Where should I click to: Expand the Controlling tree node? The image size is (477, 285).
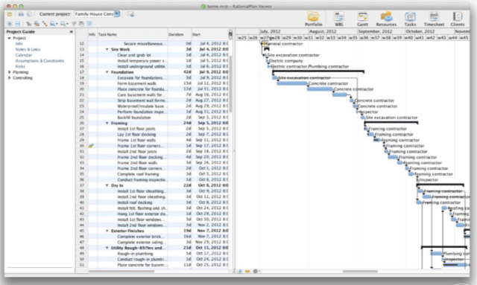coord(10,78)
